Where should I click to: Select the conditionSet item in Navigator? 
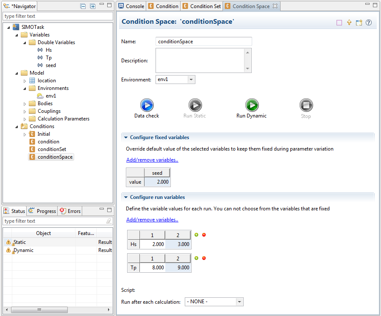pyautogui.click(x=52, y=149)
